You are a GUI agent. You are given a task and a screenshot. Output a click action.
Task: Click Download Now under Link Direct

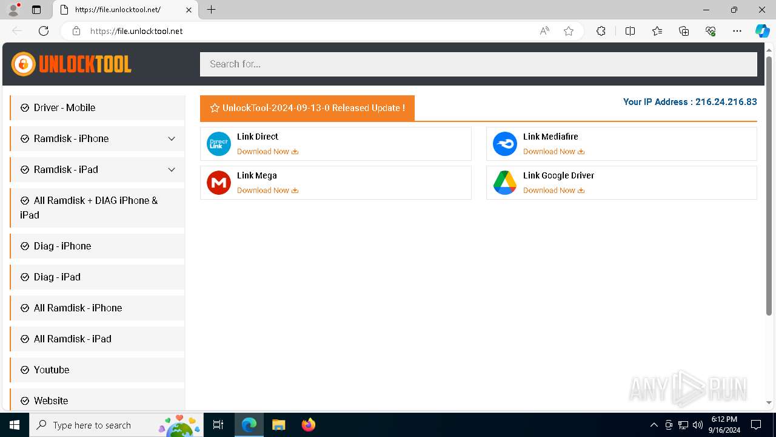pyautogui.click(x=267, y=152)
